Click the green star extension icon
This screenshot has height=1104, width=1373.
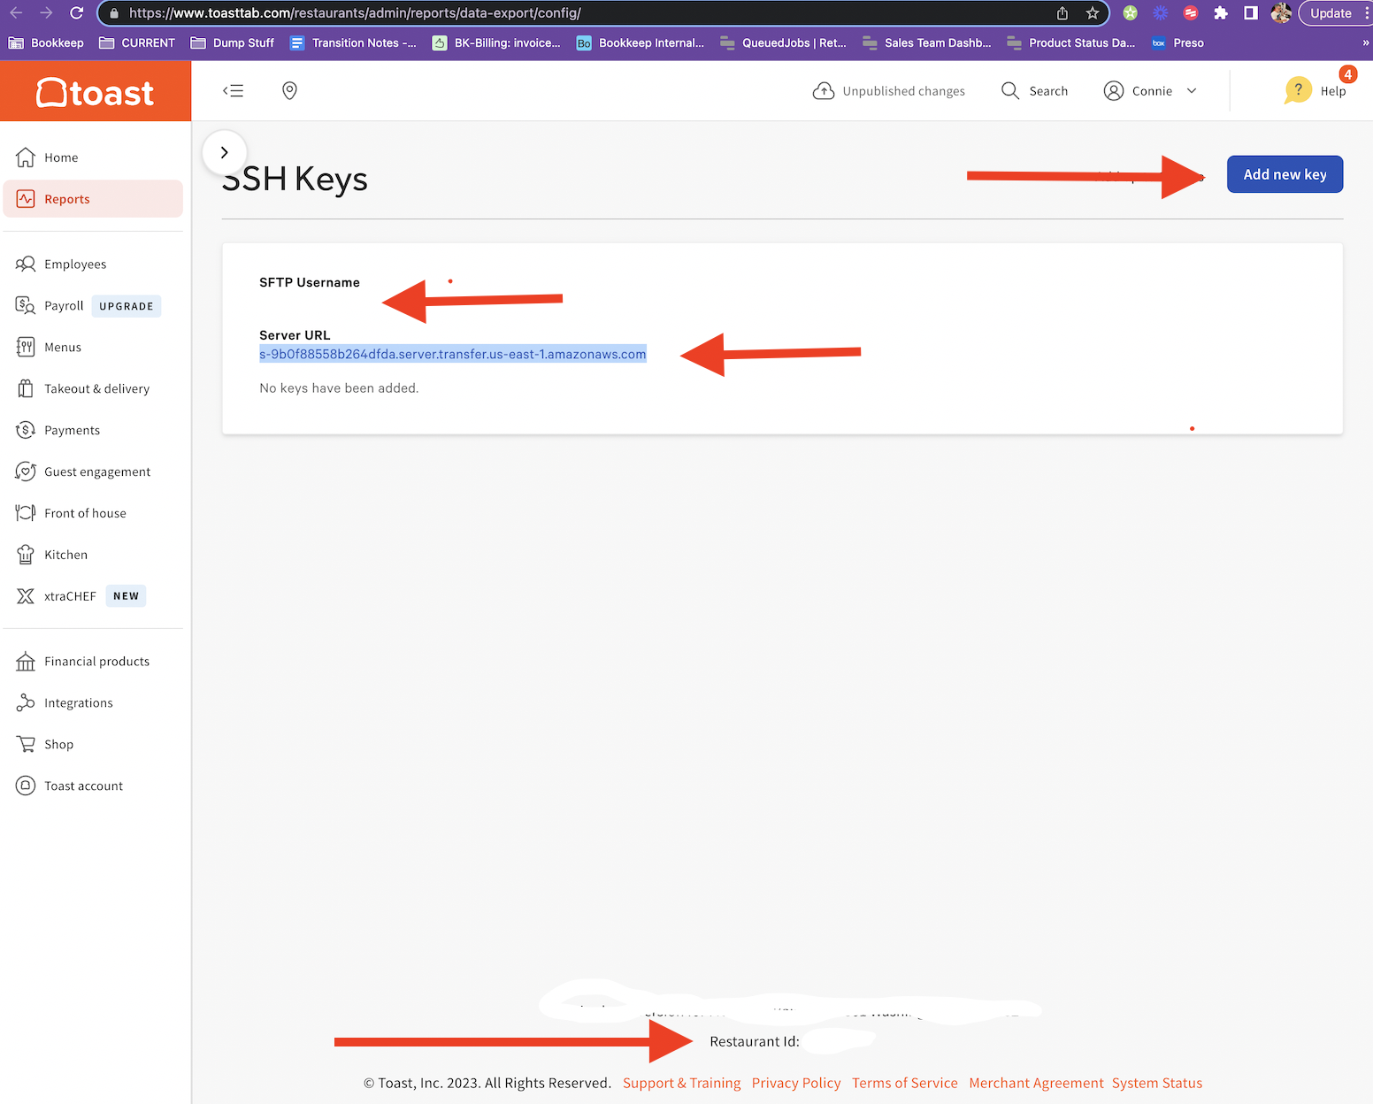1131,13
